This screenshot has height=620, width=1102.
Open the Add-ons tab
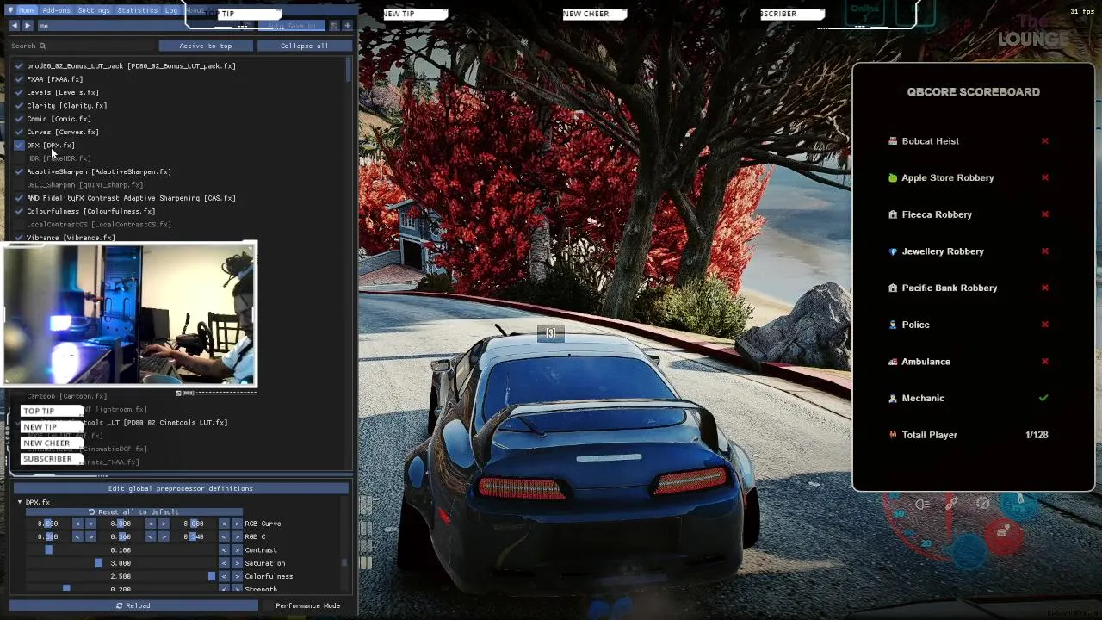tap(56, 10)
